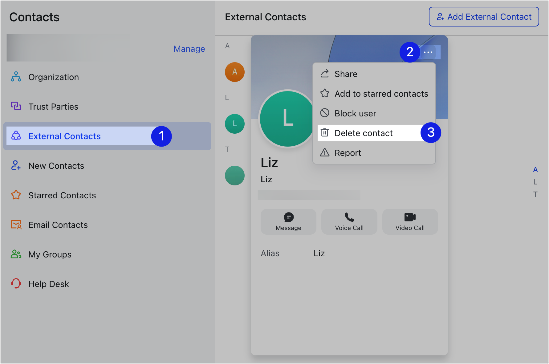Open the Manage link
The height and width of the screenshot is (364, 549).
coord(189,48)
